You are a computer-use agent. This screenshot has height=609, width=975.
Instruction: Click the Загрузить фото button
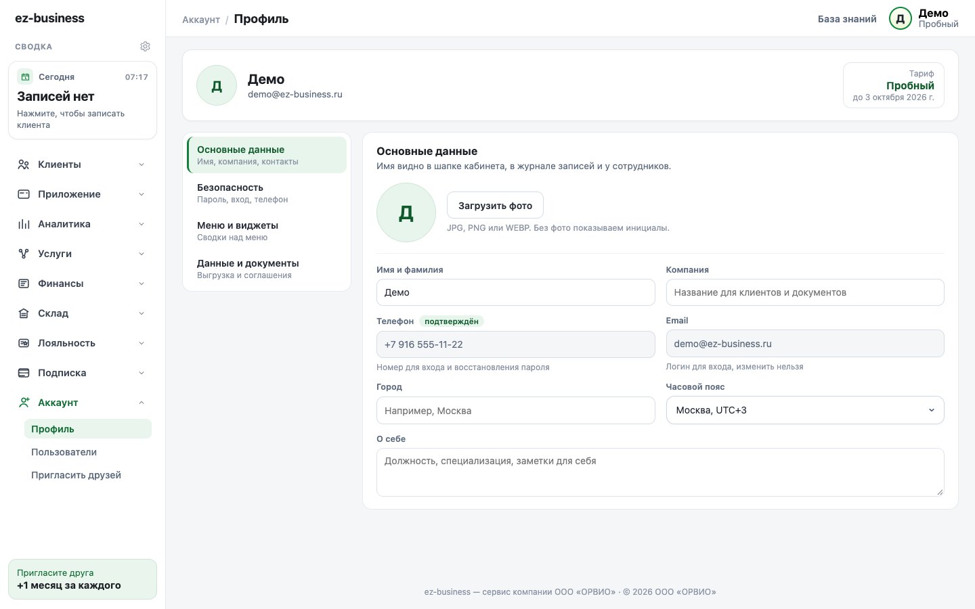[495, 205]
